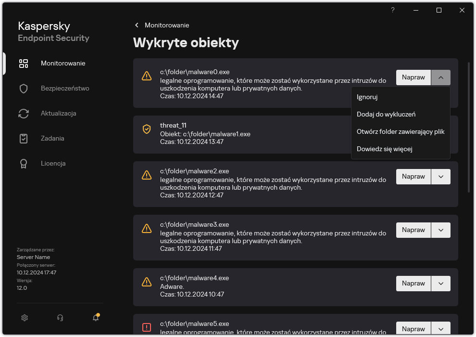476x337 pixels.
Task: Click the green shield icon for threat_11
Action: pyautogui.click(x=147, y=129)
